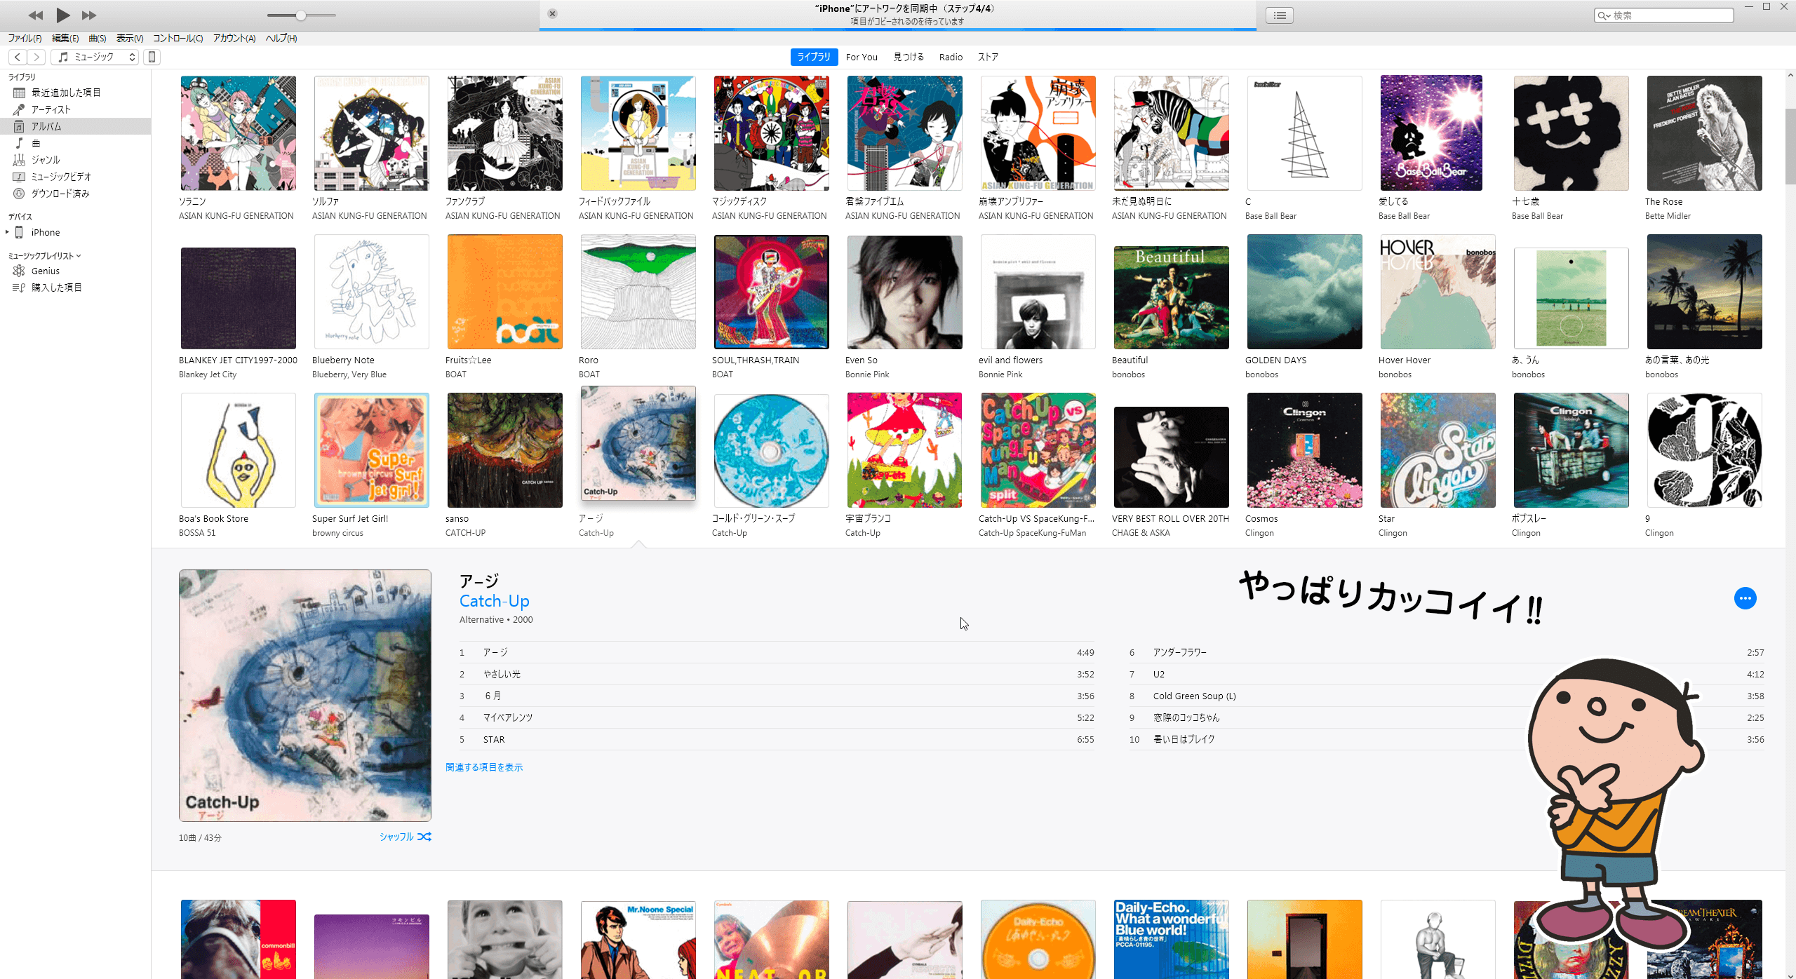Open the 表示 menu
Image resolution: width=1796 pixels, height=979 pixels.
pyautogui.click(x=130, y=38)
